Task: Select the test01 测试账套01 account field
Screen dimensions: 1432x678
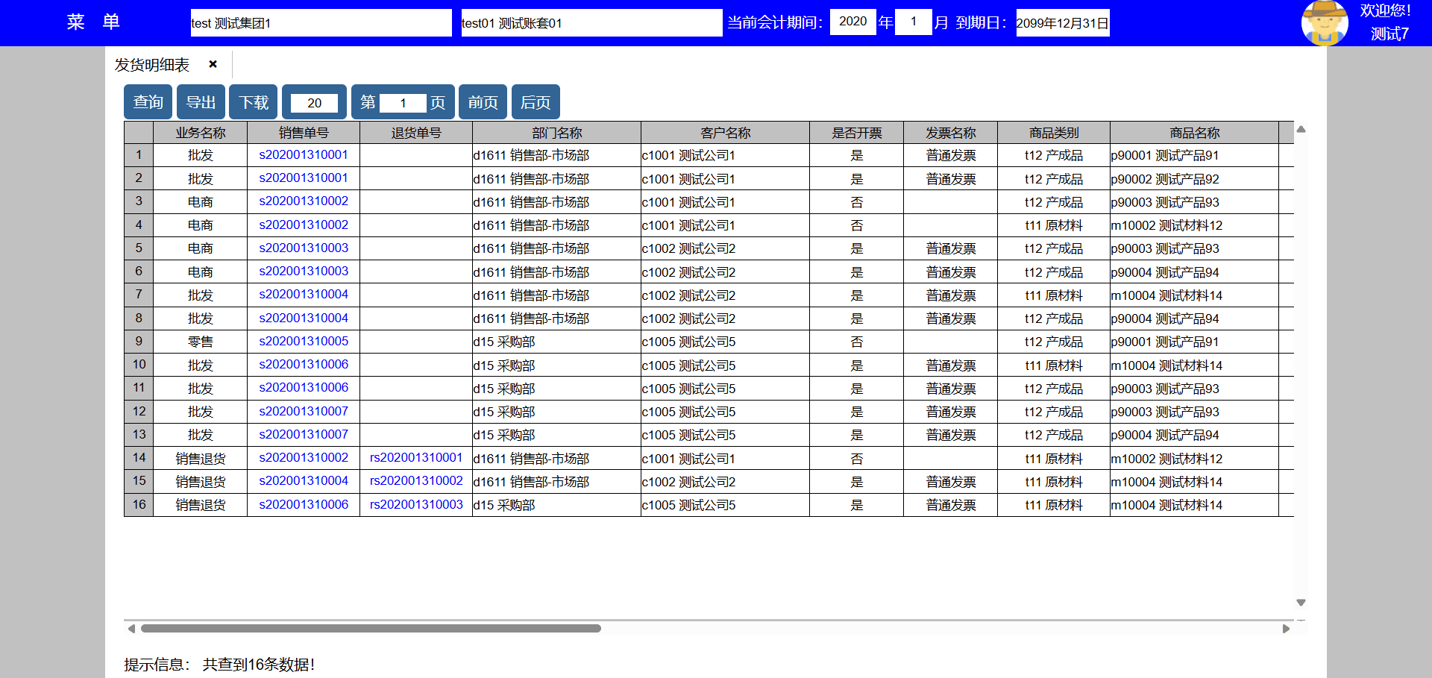Action: click(x=591, y=23)
